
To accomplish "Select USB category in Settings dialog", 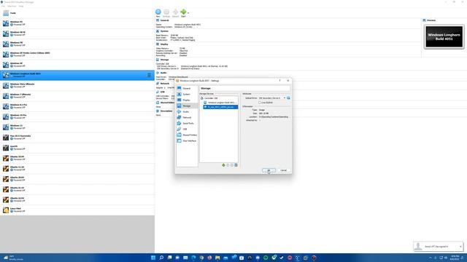I will pyautogui.click(x=187, y=129).
